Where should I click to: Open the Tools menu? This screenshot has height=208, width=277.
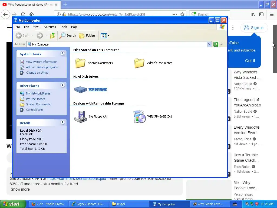point(63,27)
